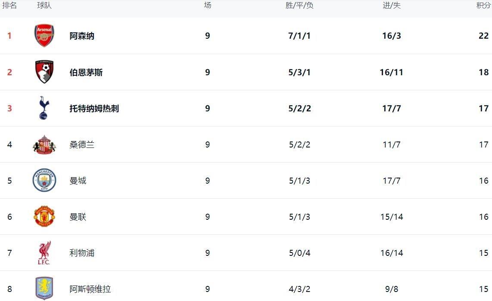Click the Bournemouth club crest
This screenshot has height=301, width=492.
click(44, 72)
